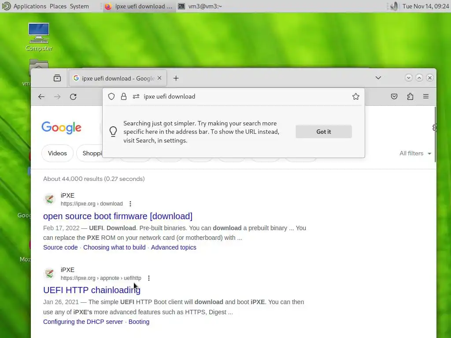Reload the Google results page
451x338 pixels.
[73, 96]
